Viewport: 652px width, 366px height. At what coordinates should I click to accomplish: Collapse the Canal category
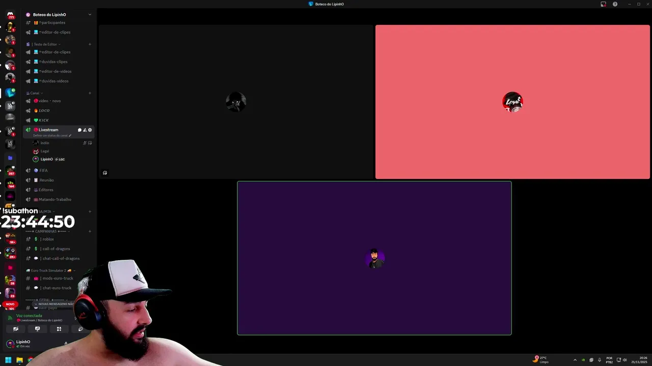tap(35, 93)
